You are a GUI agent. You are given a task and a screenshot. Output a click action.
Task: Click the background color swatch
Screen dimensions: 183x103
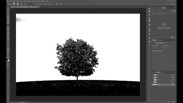(x=9, y=60)
